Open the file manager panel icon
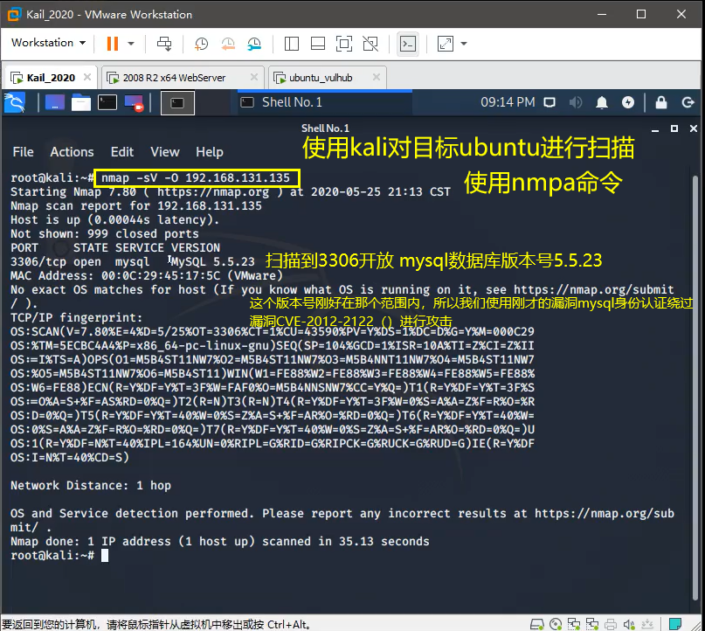Screen dimensions: 705x631 coord(81,102)
